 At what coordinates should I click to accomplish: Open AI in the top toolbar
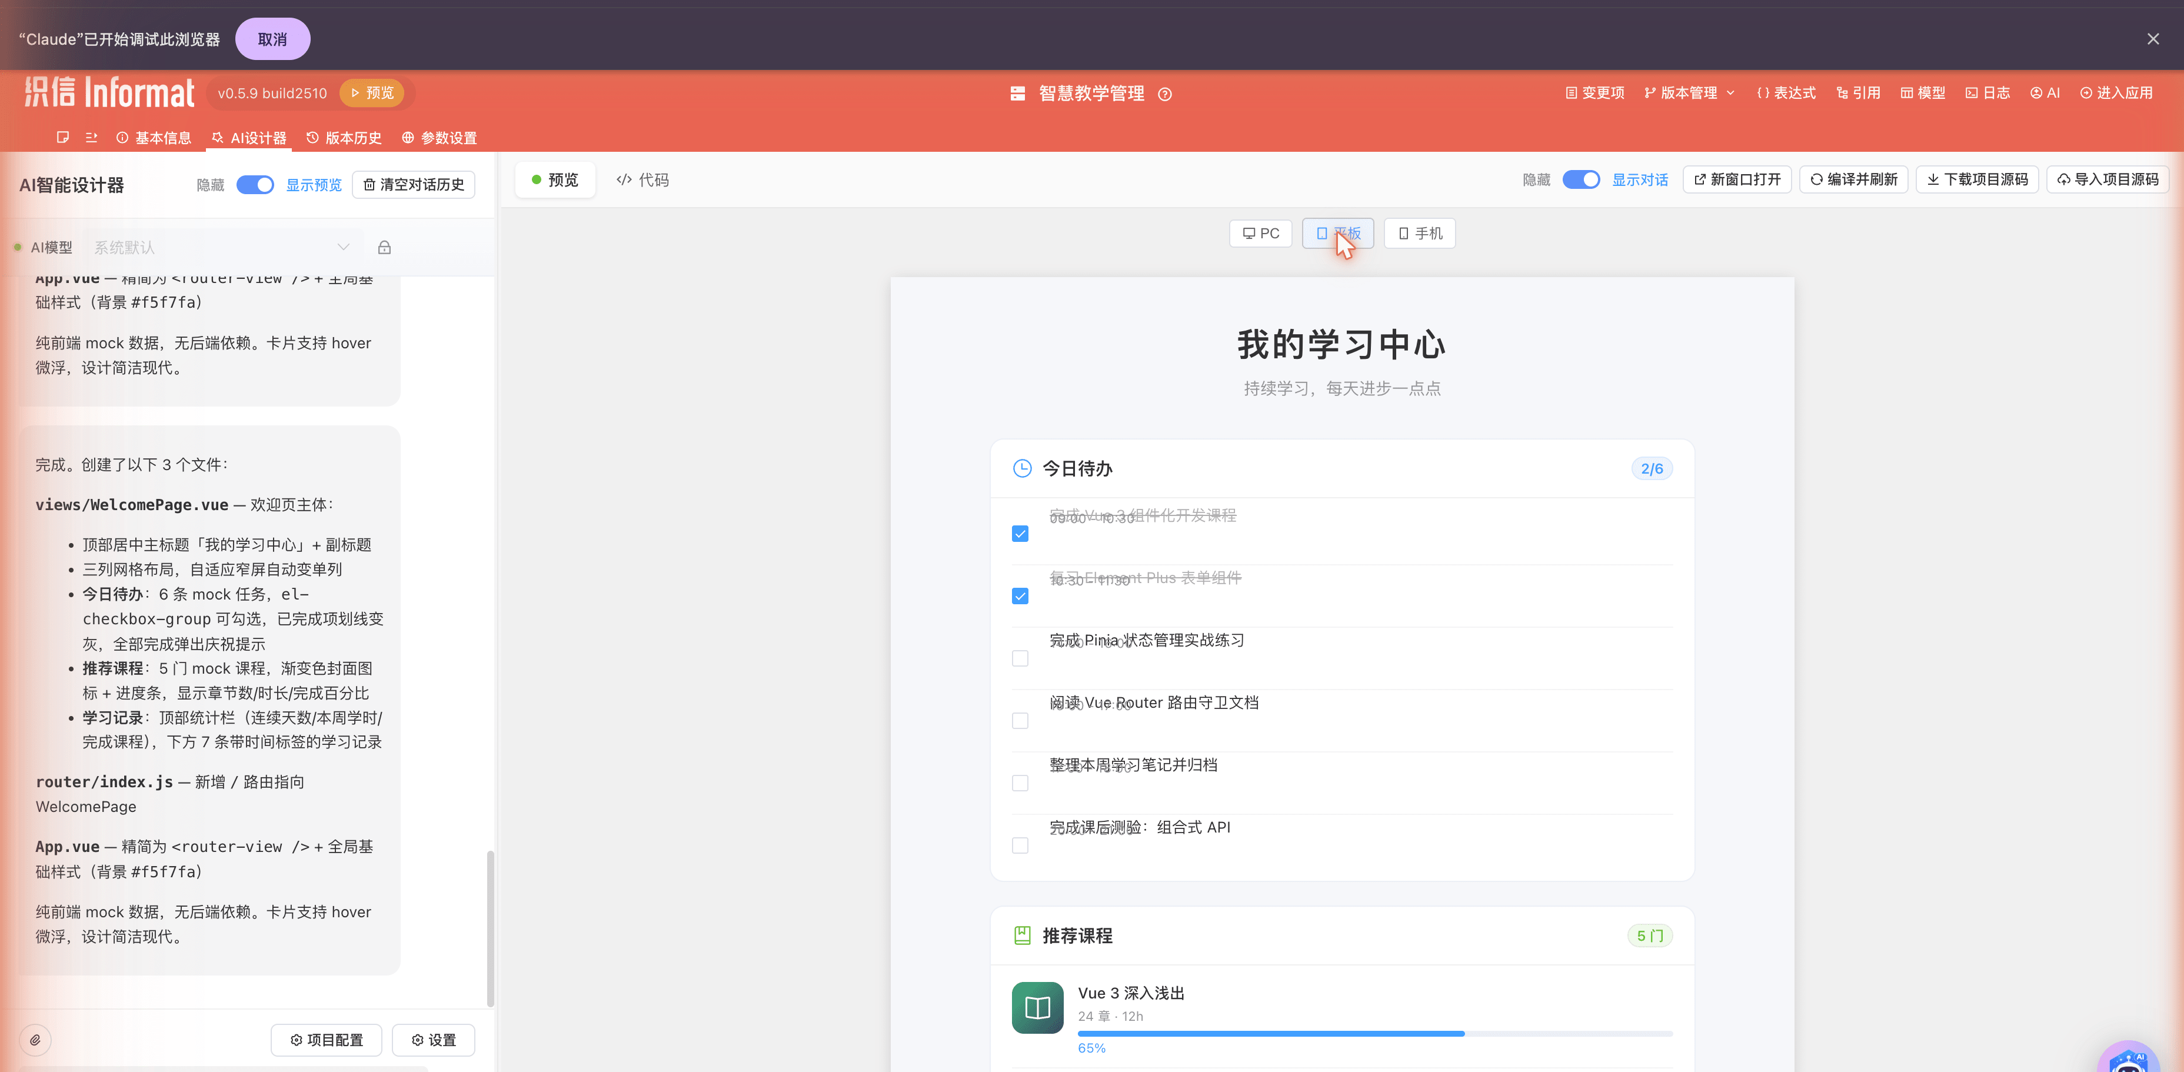(2045, 94)
